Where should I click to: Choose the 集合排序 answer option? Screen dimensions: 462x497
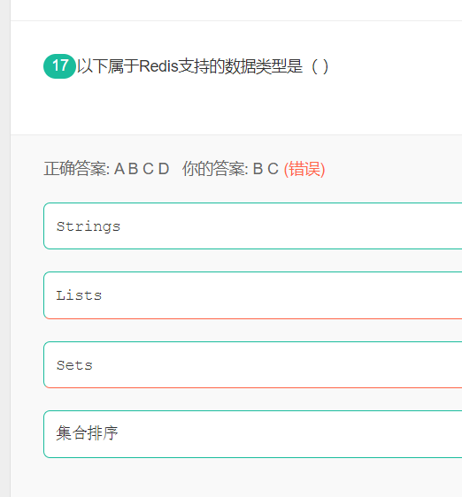[x=252, y=434]
